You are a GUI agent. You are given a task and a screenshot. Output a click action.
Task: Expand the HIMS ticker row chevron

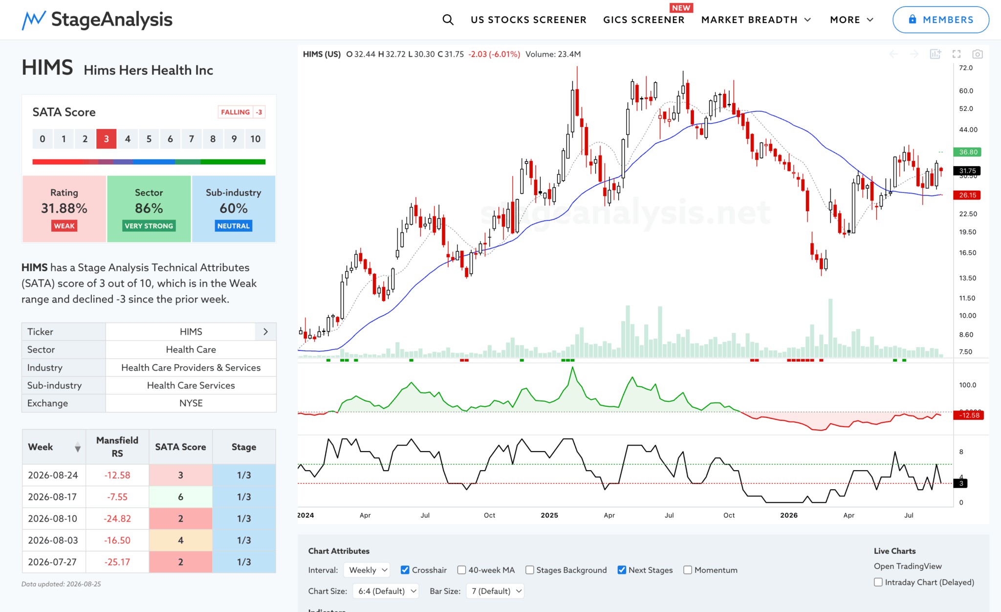click(x=265, y=332)
